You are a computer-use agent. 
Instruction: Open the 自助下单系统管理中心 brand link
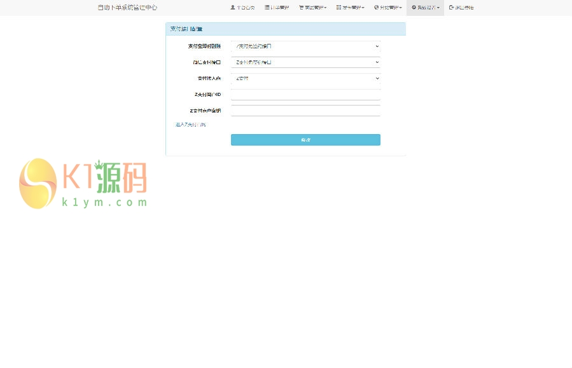127,7
